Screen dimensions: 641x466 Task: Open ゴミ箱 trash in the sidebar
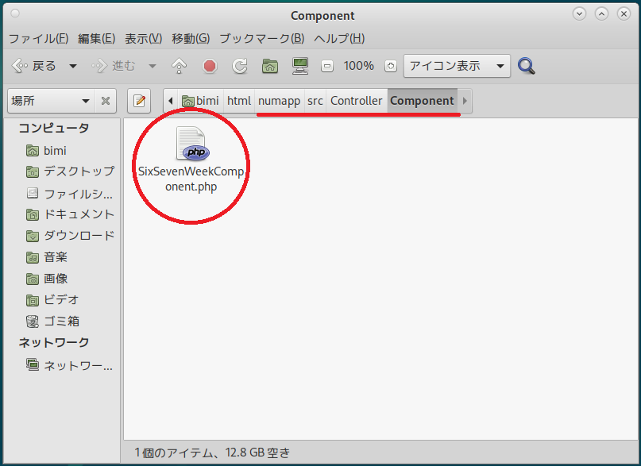[61, 321]
